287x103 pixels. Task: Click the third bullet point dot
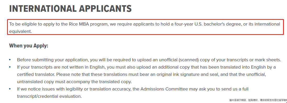(x=10, y=89)
